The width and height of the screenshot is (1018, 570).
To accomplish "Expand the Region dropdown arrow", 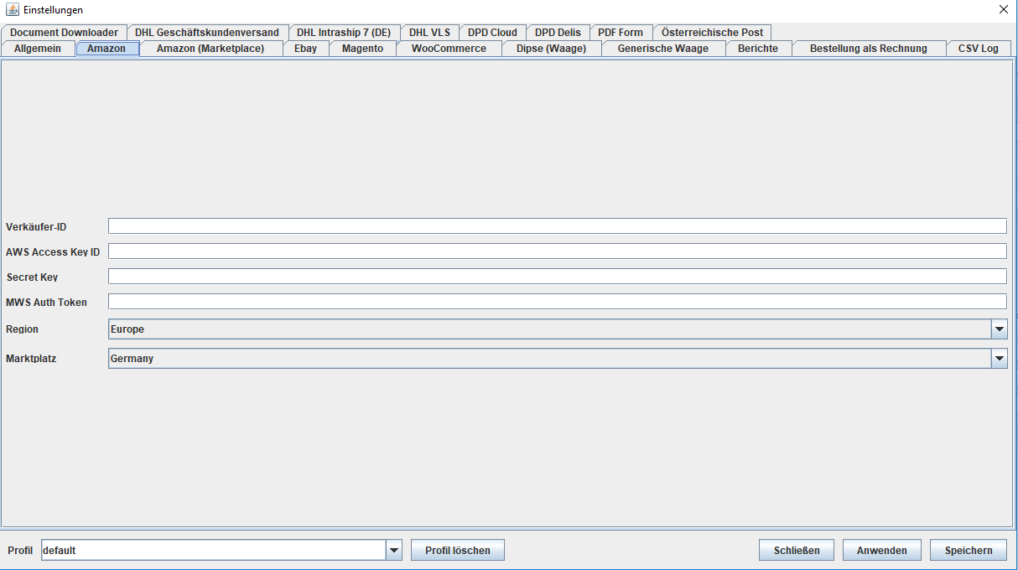I will (999, 329).
